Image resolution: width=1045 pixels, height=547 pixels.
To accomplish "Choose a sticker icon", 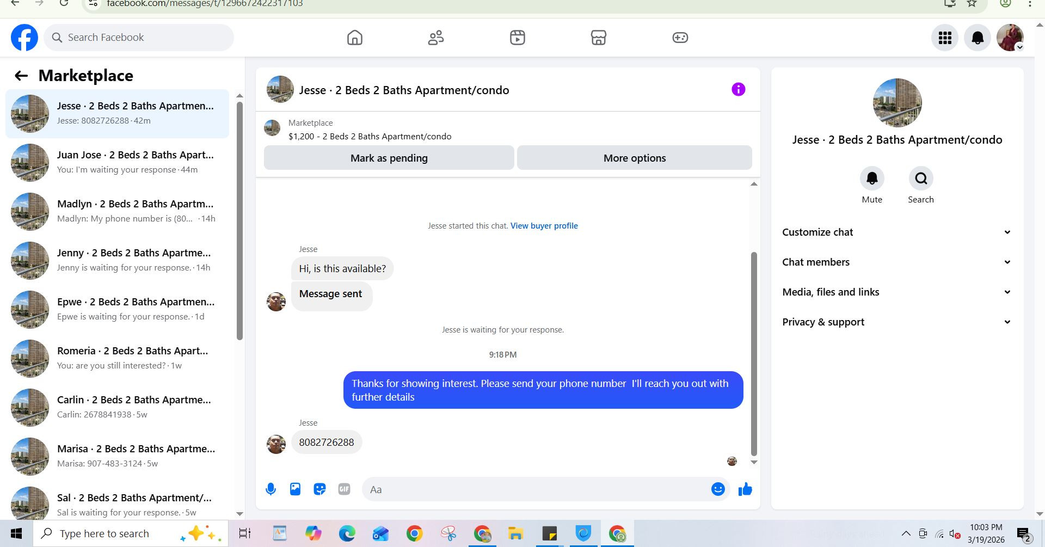I will point(319,489).
